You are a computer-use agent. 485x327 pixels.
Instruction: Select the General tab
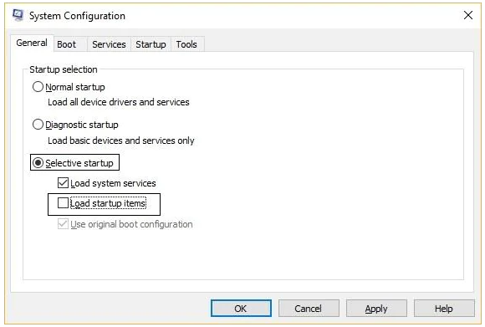pos(32,43)
